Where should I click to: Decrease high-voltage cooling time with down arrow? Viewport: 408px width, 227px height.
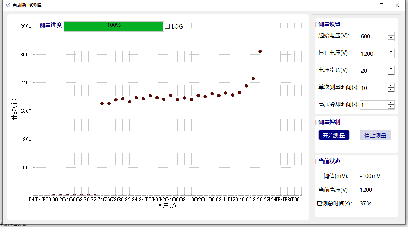[391, 107]
